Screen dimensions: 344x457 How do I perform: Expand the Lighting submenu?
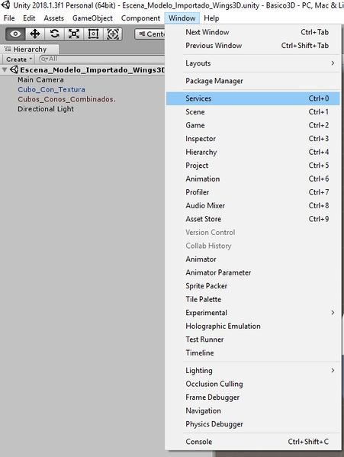pos(252,371)
